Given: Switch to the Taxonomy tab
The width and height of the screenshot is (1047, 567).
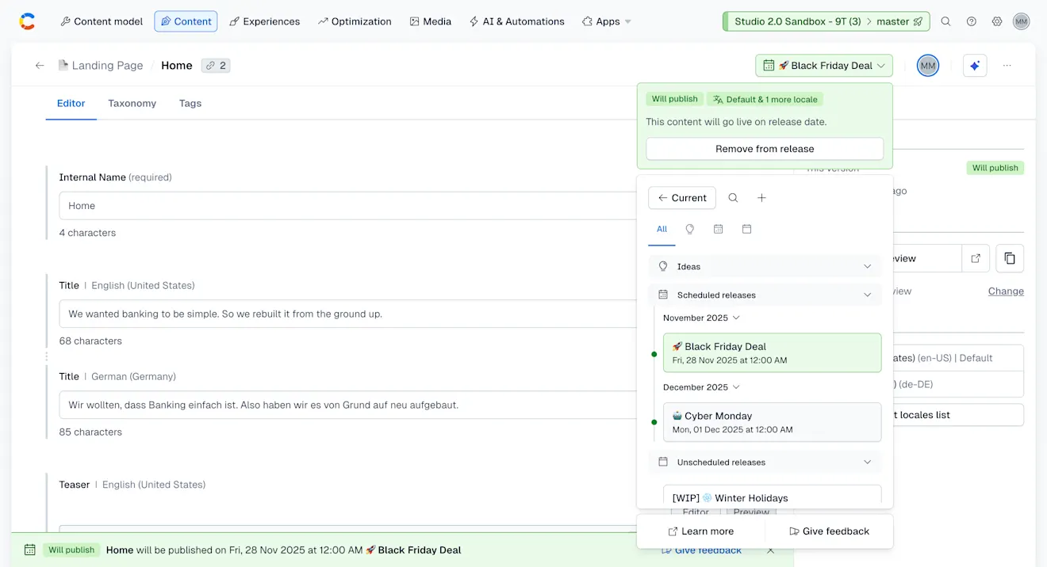Looking at the screenshot, I should (x=132, y=103).
